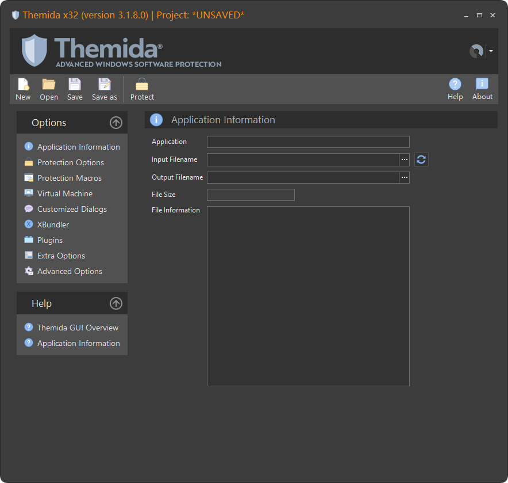Open Themida GUI Overview help link
Image resolution: width=508 pixels, height=483 pixels.
pyautogui.click(x=78, y=328)
